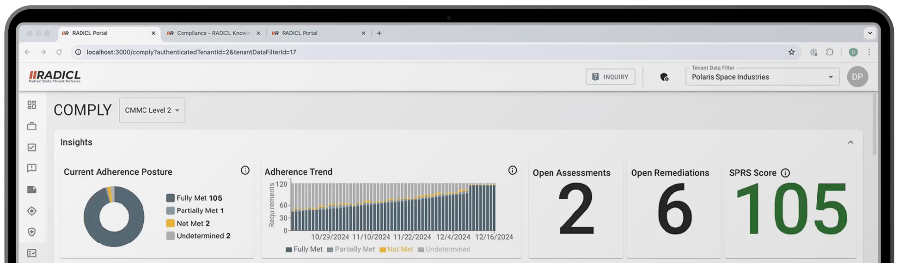Toggle Fully Met series in trend legend

point(304,250)
